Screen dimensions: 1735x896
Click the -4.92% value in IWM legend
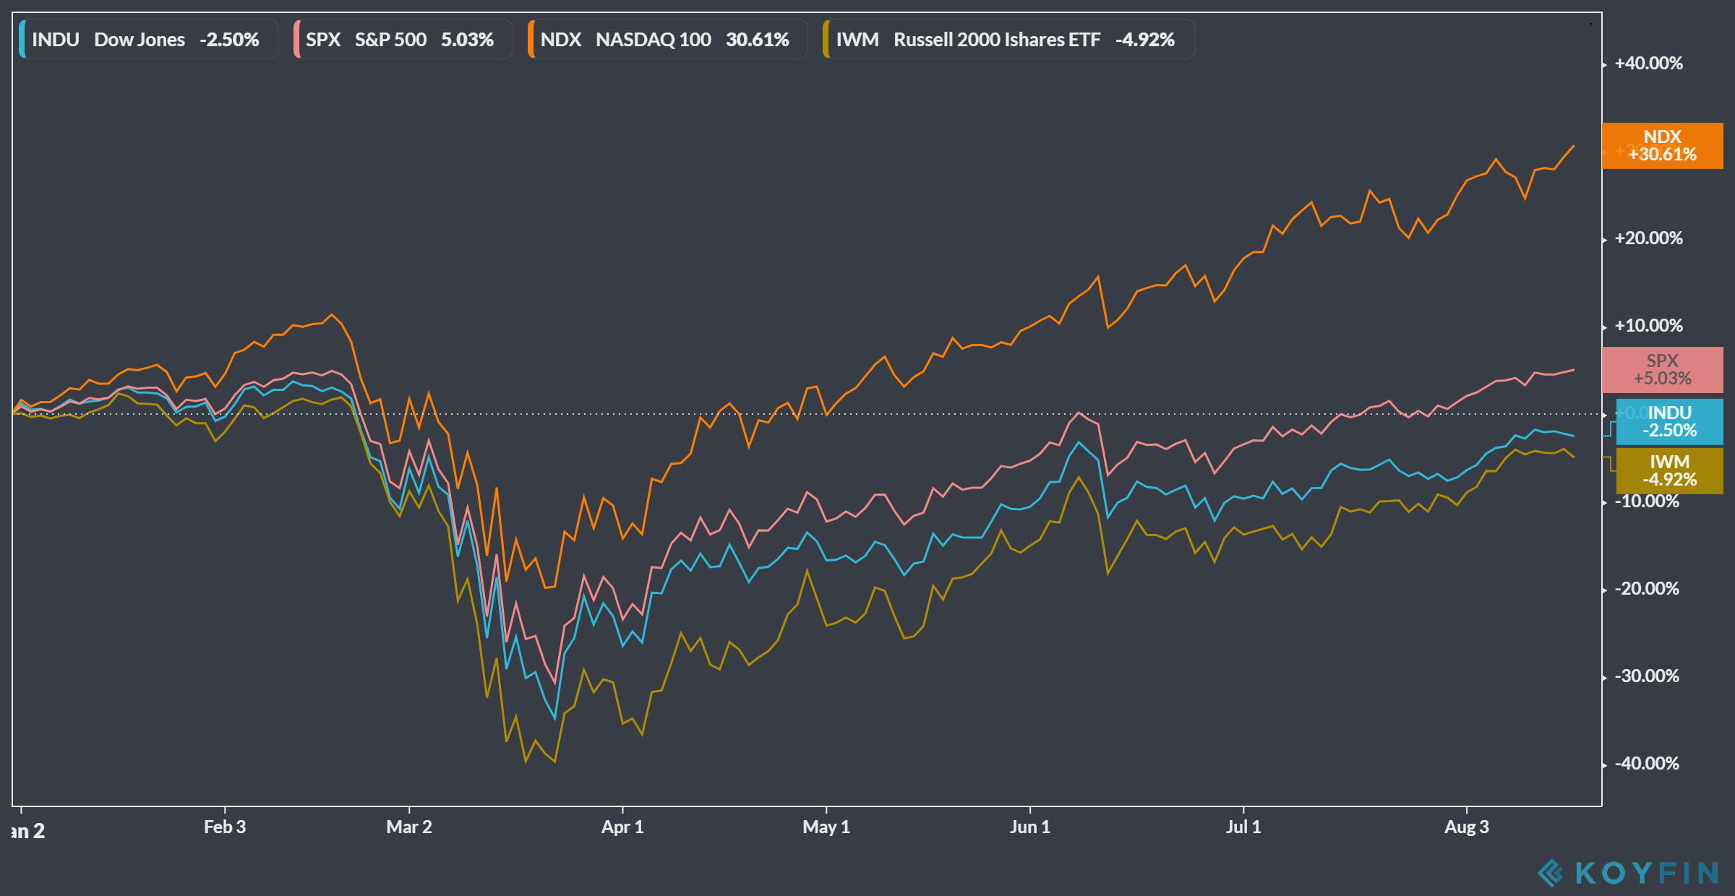(1145, 40)
